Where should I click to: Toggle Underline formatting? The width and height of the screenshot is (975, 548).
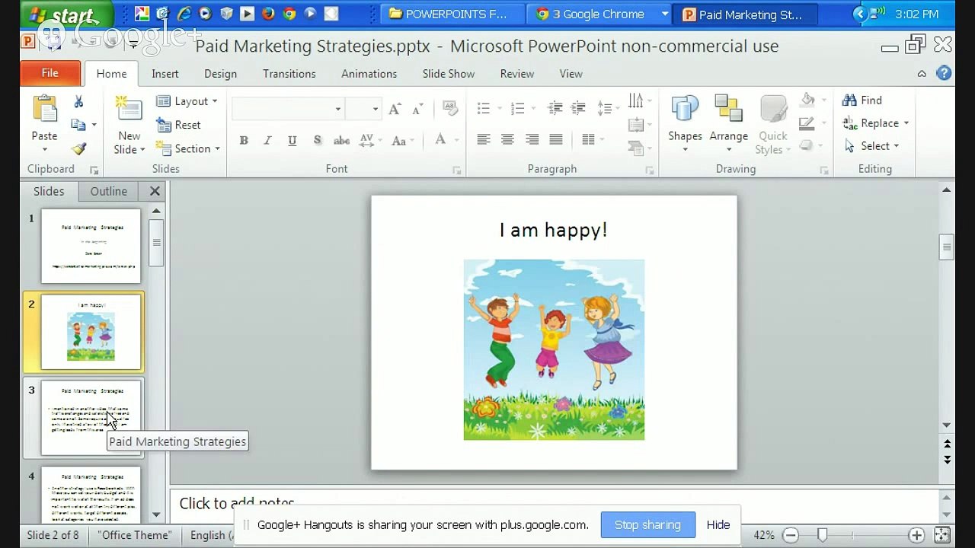[292, 140]
